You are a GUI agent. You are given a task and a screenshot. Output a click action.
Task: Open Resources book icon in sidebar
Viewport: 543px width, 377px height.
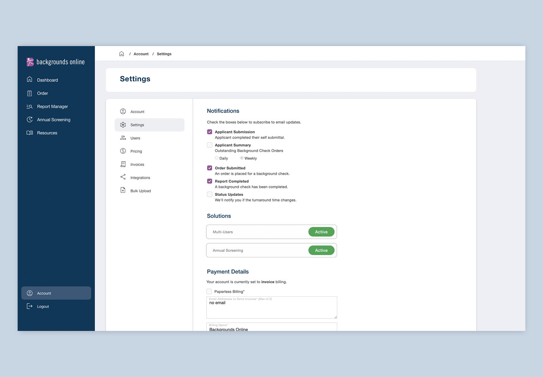coord(30,133)
